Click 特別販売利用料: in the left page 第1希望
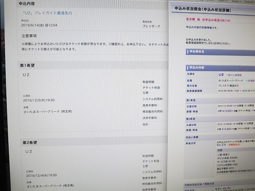Image resolution: width=255 pixels, height=191 pixels. pos(154,112)
